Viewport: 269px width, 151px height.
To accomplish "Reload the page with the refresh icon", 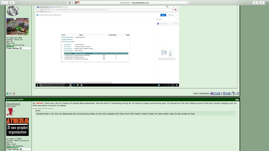I will tap(188, 3).
